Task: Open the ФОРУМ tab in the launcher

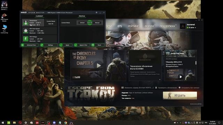Action: [149, 26]
